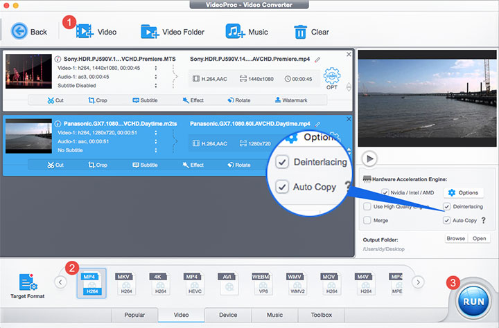Toggle Nvidia / Intel / AMD acceleration
Screen dimensions: 499x328
(x=385, y=192)
